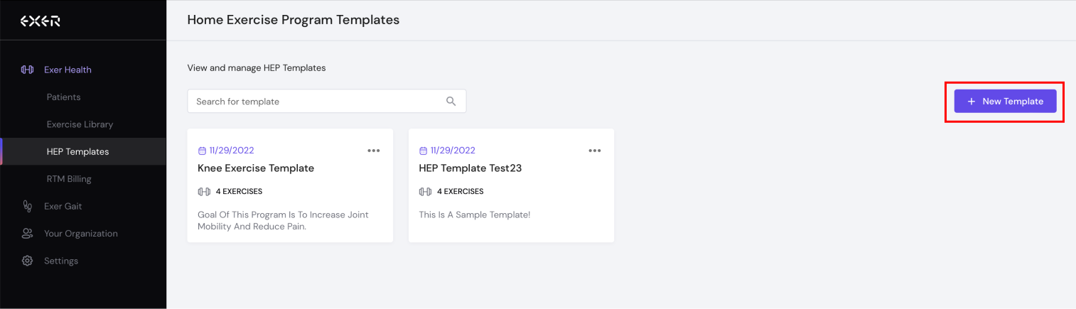This screenshot has height=309, width=1076.
Task: Click calendar icon on Knee Exercise Template
Action: coord(202,151)
